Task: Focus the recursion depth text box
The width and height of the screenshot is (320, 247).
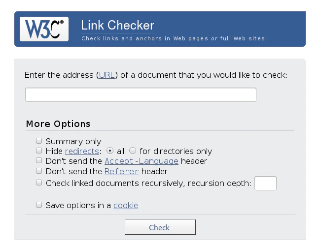Action: pyautogui.click(x=265, y=184)
